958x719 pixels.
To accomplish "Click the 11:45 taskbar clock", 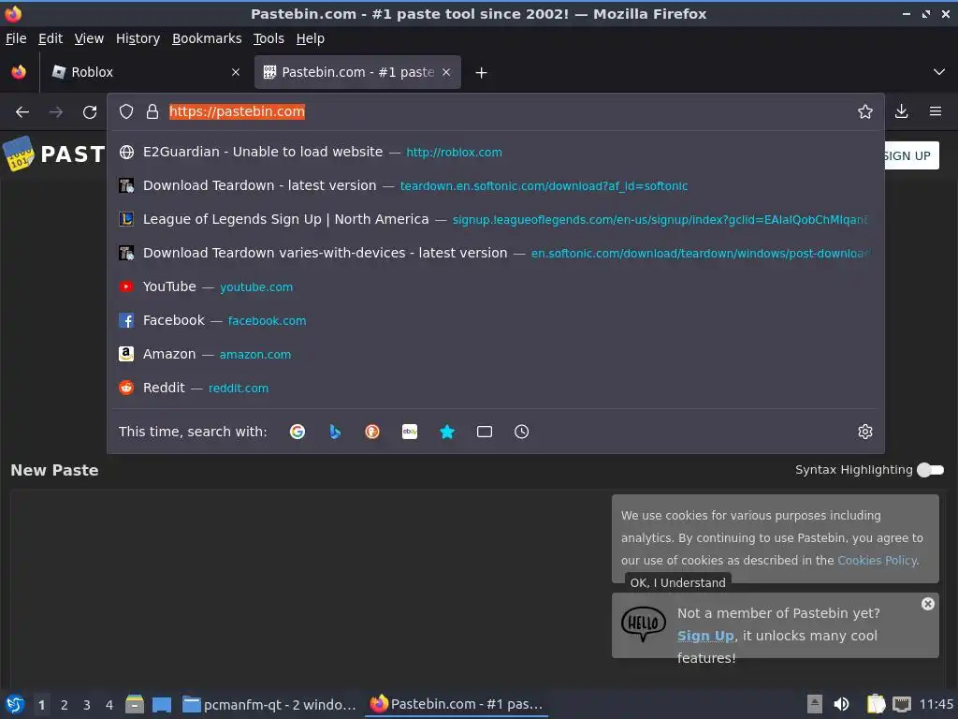I will (936, 704).
